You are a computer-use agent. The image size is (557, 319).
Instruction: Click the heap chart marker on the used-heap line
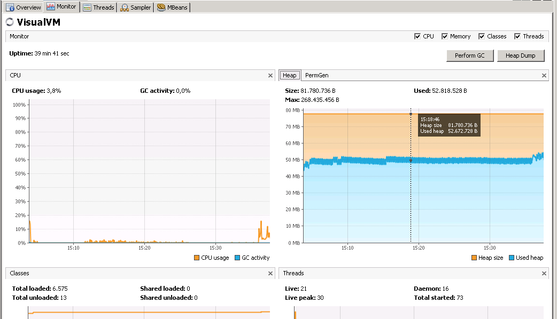pyautogui.click(x=411, y=161)
